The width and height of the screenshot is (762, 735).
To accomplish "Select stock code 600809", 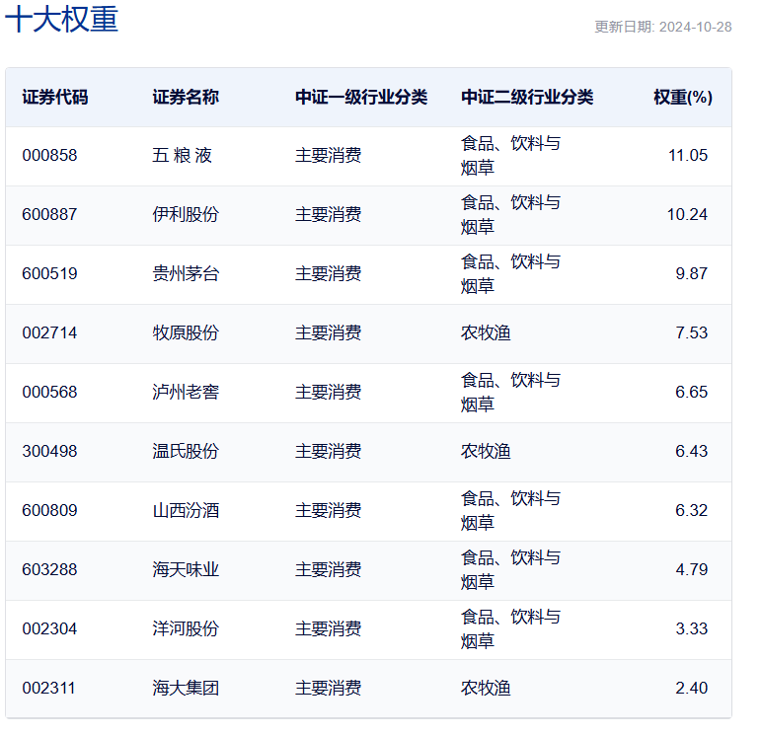I will (x=49, y=511).
